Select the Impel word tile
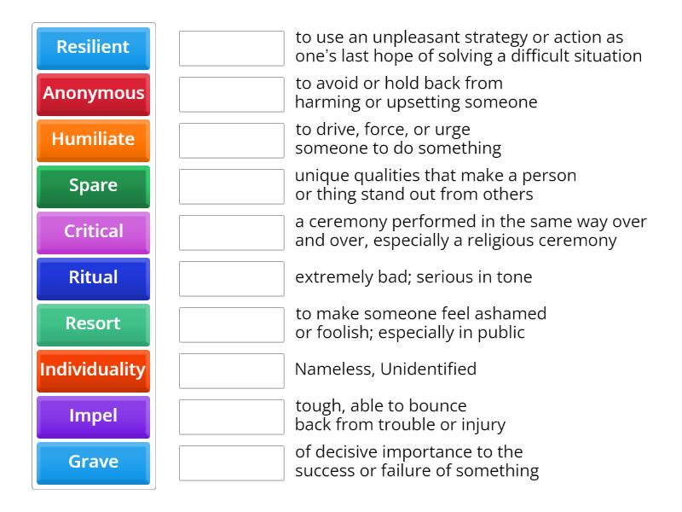Screen dimensions: 682x512 click(x=93, y=416)
